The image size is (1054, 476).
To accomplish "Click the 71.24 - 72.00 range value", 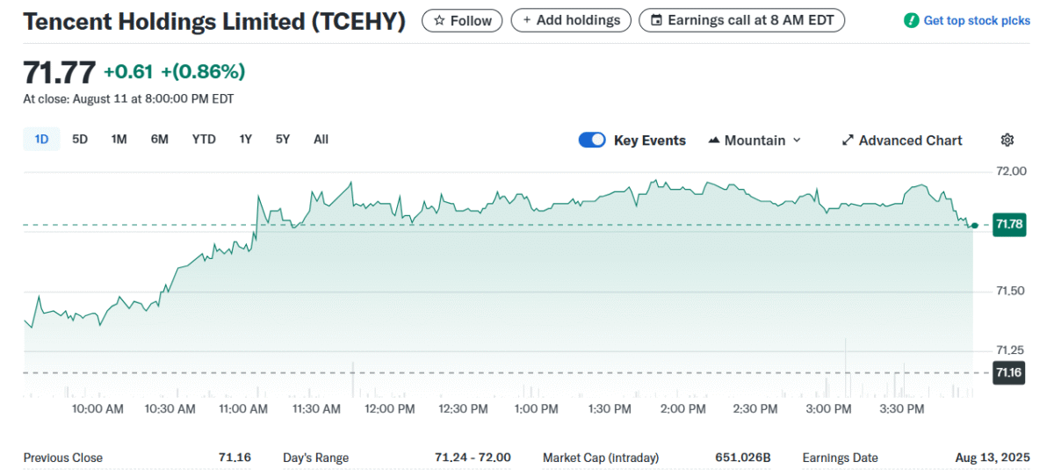I will click(x=473, y=458).
